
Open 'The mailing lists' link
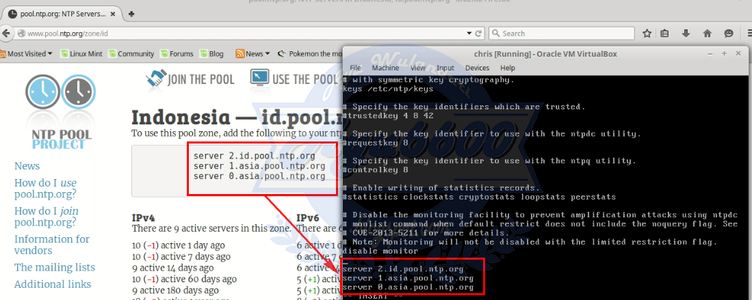click(55, 267)
